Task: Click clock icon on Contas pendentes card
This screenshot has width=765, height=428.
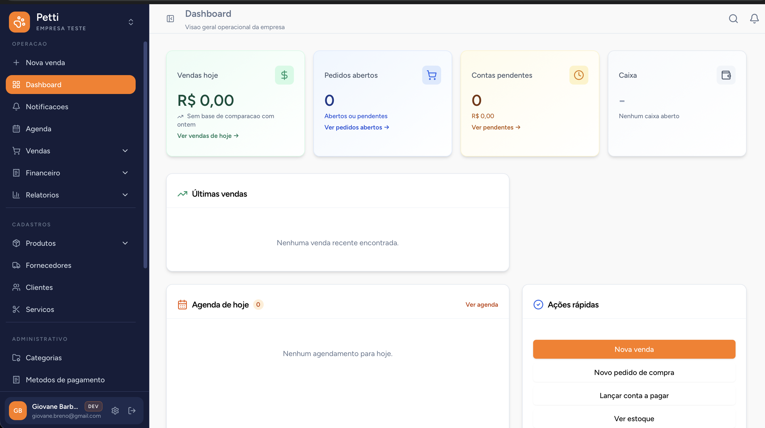Action: click(x=579, y=75)
